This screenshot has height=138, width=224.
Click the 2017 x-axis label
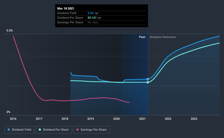pos(39,119)
